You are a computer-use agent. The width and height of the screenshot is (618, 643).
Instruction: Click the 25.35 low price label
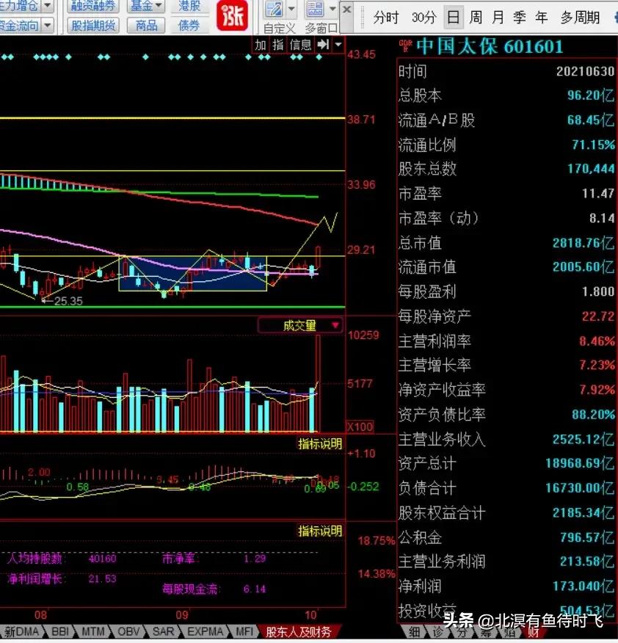68,301
